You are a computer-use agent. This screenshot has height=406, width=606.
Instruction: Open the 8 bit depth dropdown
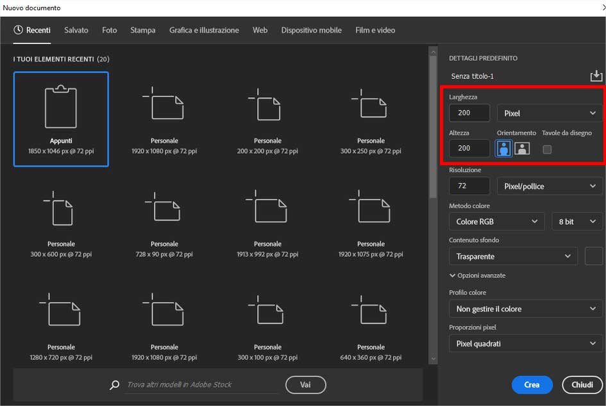577,221
